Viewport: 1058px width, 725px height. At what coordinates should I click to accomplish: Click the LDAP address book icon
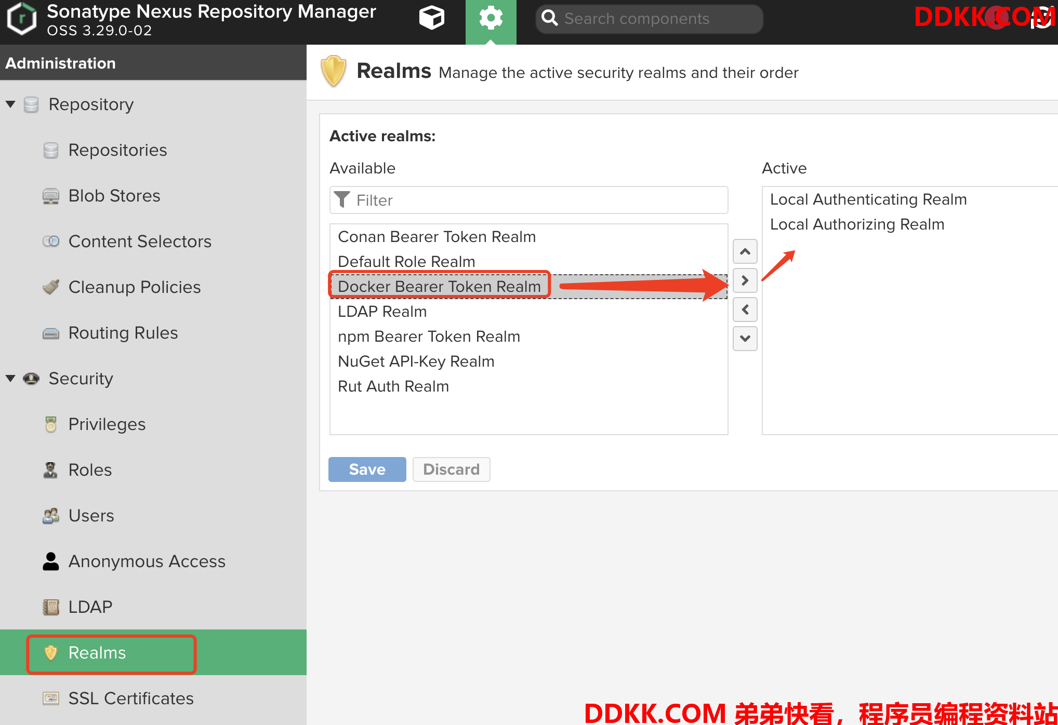(x=51, y=607)
